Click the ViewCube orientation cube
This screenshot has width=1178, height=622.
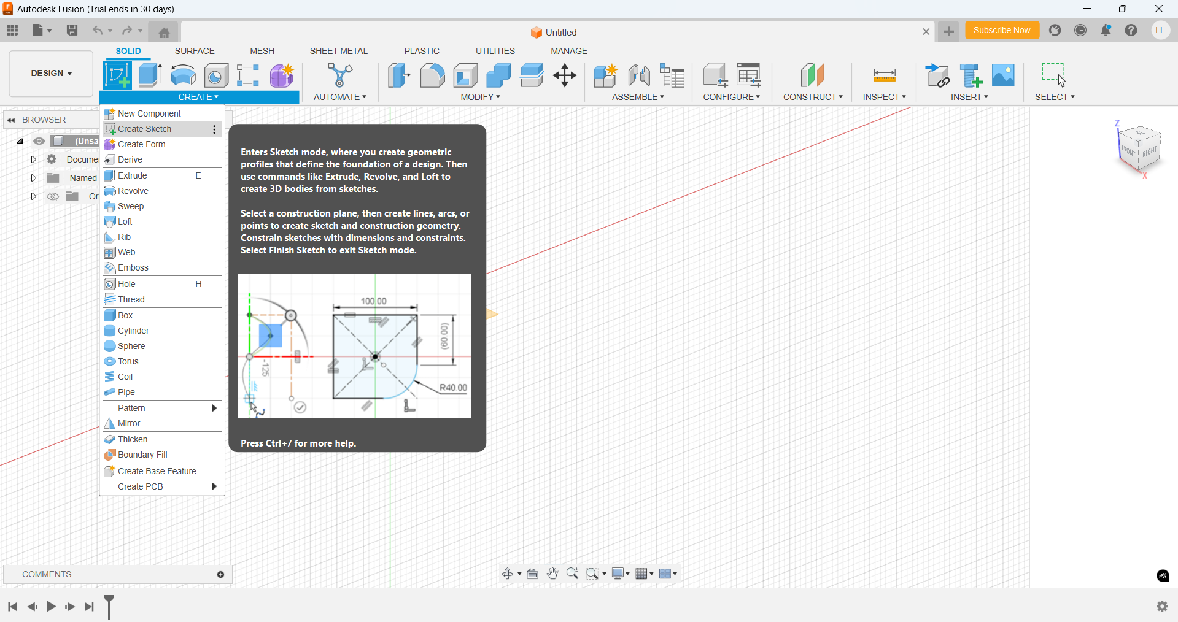coord(1141,148)
